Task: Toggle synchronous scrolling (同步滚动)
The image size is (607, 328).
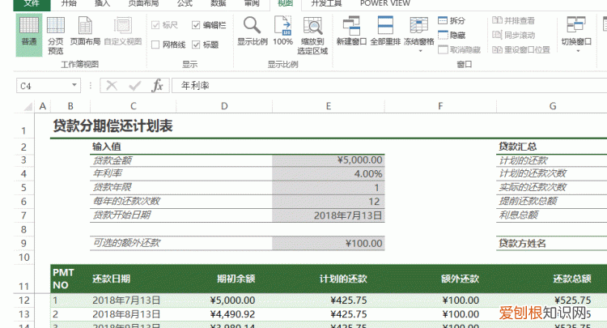Action: pos(513,36)
